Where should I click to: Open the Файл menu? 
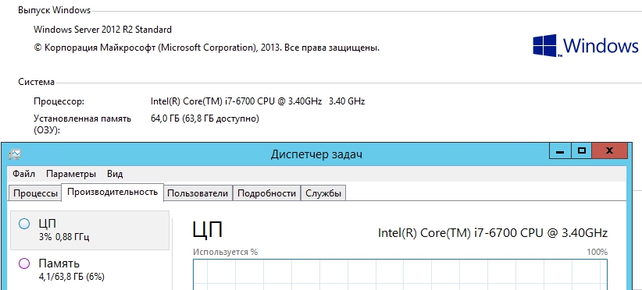(23, 174)
